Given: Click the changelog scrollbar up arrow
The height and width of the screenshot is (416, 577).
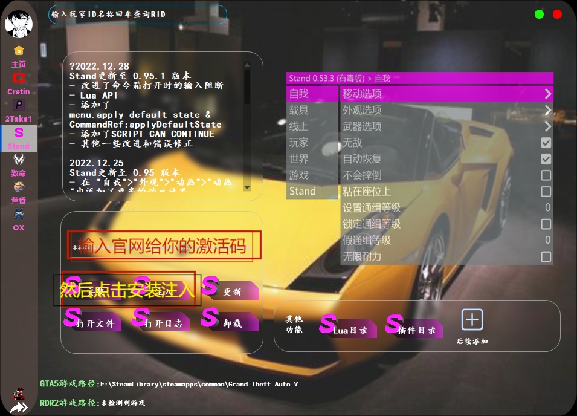Looking at the screenshot, I should pos(247,65).
